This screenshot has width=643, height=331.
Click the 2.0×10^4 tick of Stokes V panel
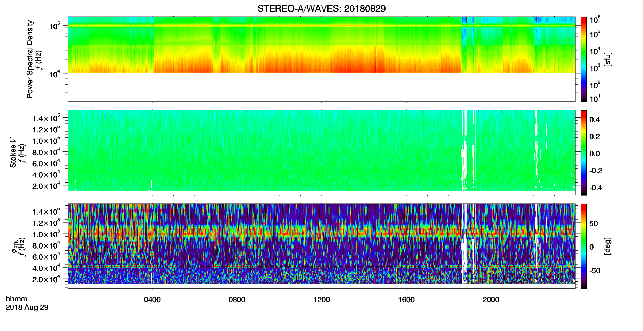point(46,186)
